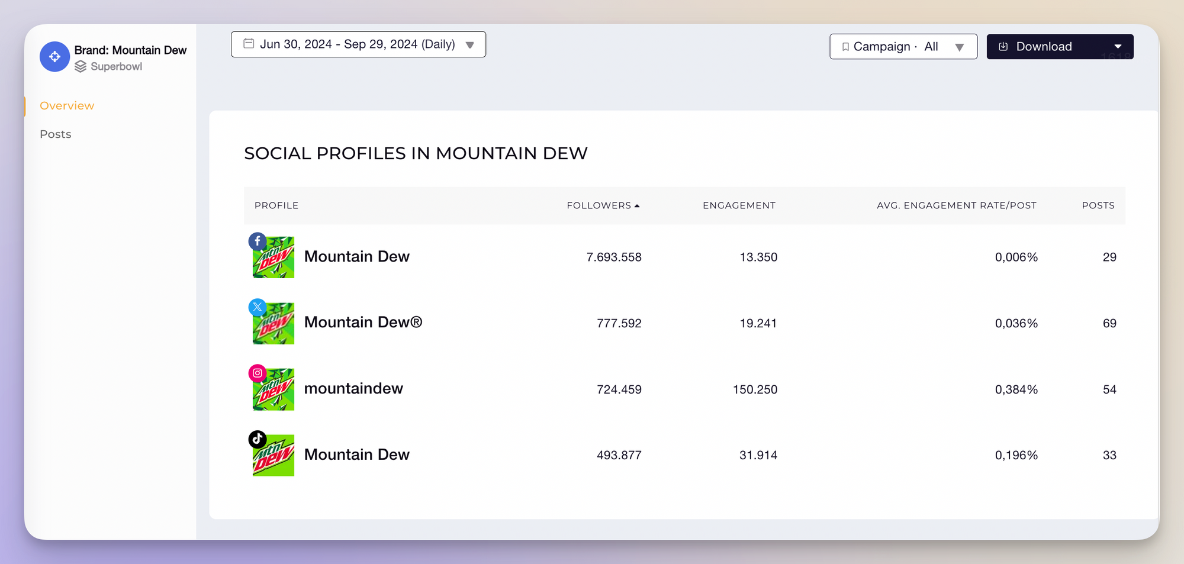Open the Overview section
The image size is (1184, 564).
pos(67,106)
